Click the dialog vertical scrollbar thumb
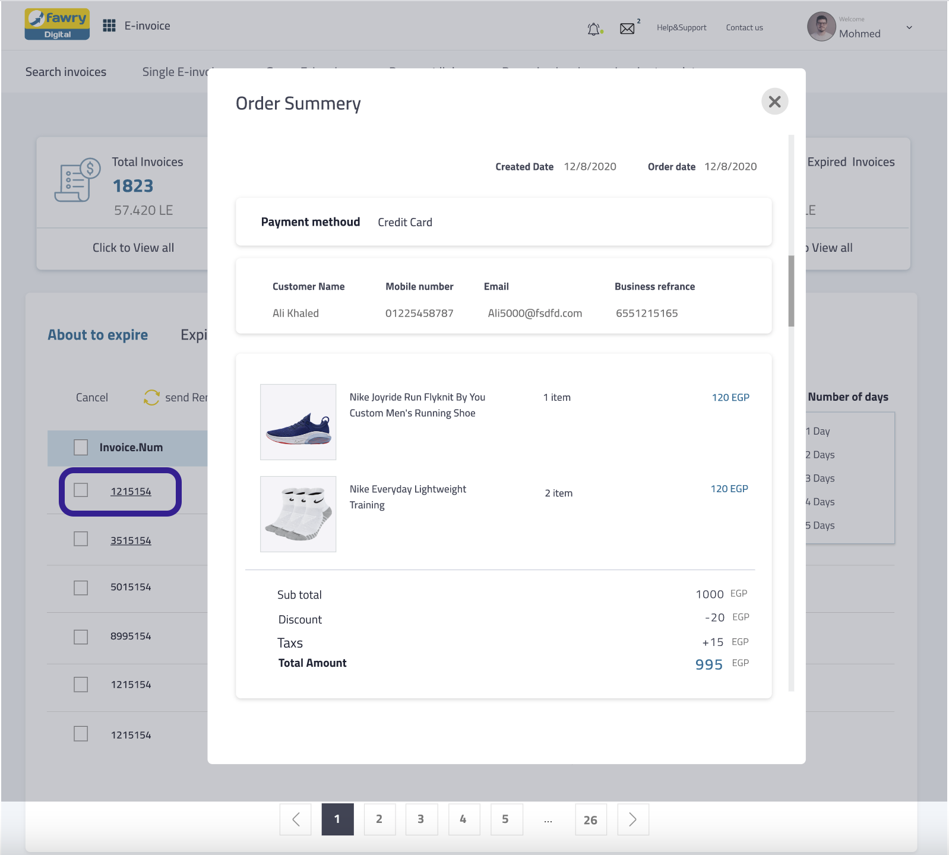 click(791, 291)
